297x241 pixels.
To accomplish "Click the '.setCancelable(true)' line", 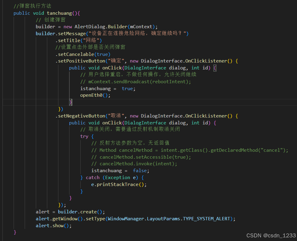I will [x=83, y=54].
